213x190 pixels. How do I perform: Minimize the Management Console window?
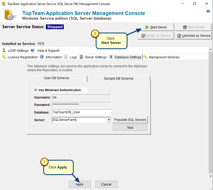[x=183, y=4]
